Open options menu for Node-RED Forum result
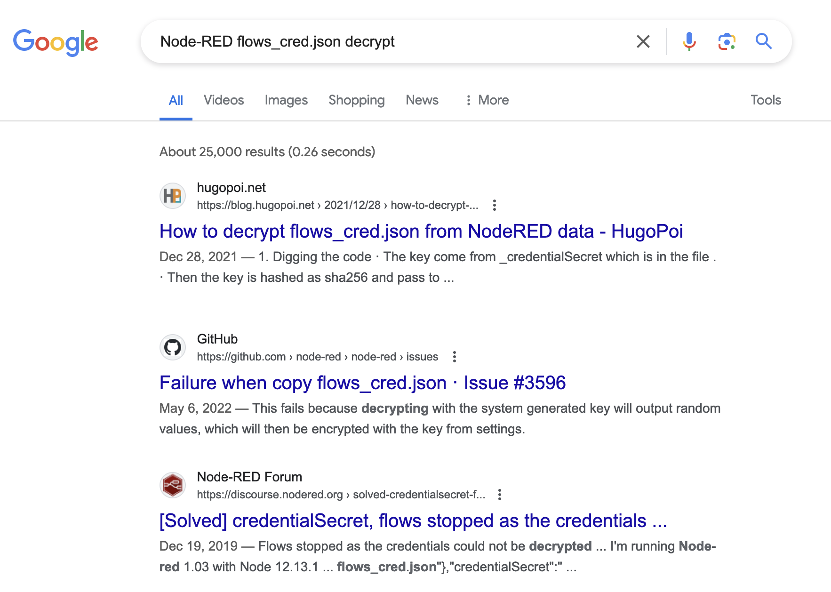Screen dimensions: 831x592 coord(500,495)
